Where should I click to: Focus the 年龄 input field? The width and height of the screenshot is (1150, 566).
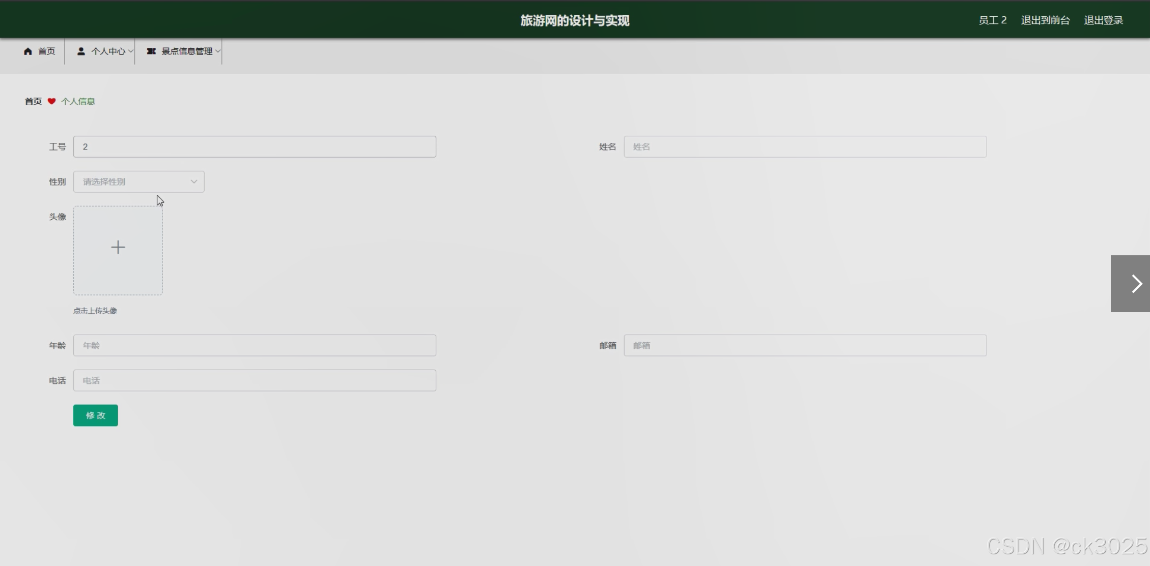(x=255, y=345)
